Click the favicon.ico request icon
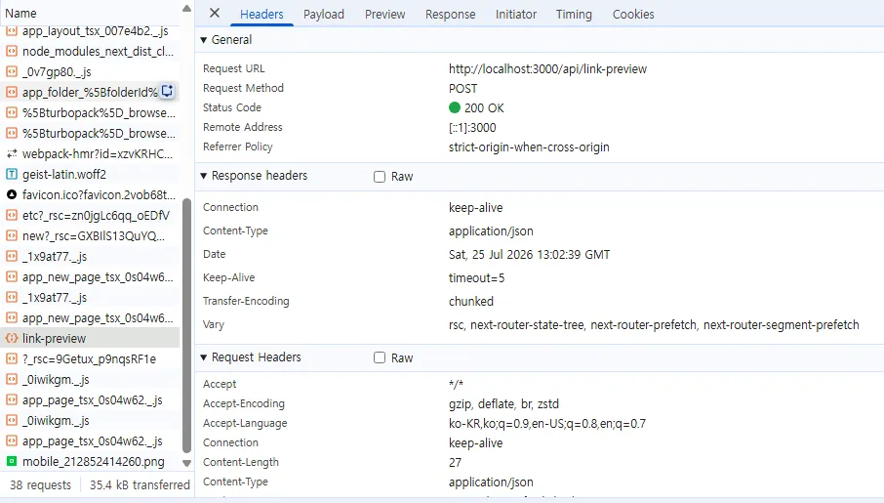Image resolution: width=884 pixels, height=503 pixels. (12, 194)
